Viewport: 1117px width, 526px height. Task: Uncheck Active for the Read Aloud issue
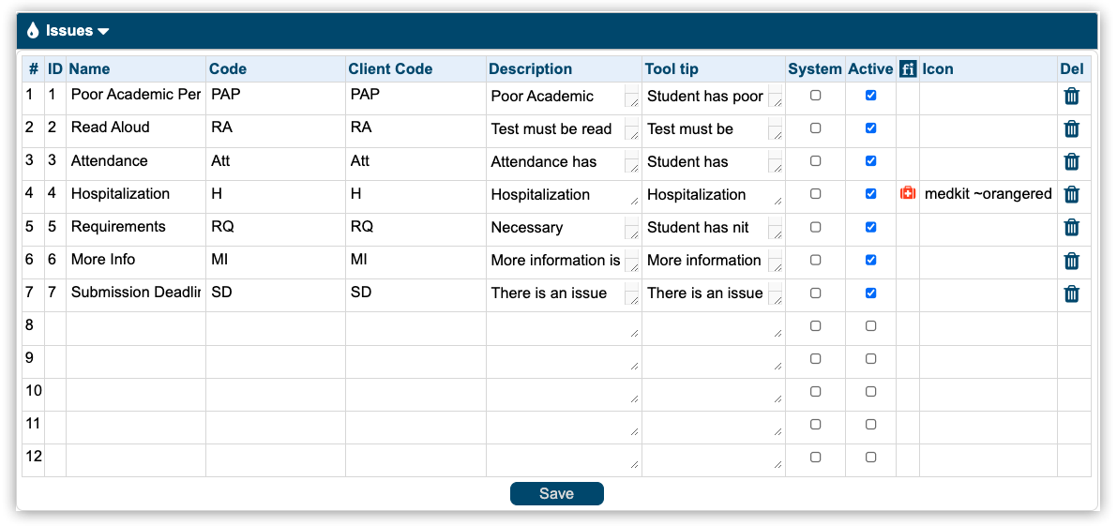pyautogui.click(x=870, y=128)
